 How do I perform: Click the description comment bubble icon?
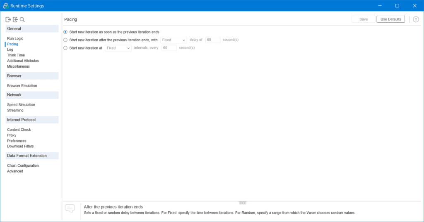70,208
